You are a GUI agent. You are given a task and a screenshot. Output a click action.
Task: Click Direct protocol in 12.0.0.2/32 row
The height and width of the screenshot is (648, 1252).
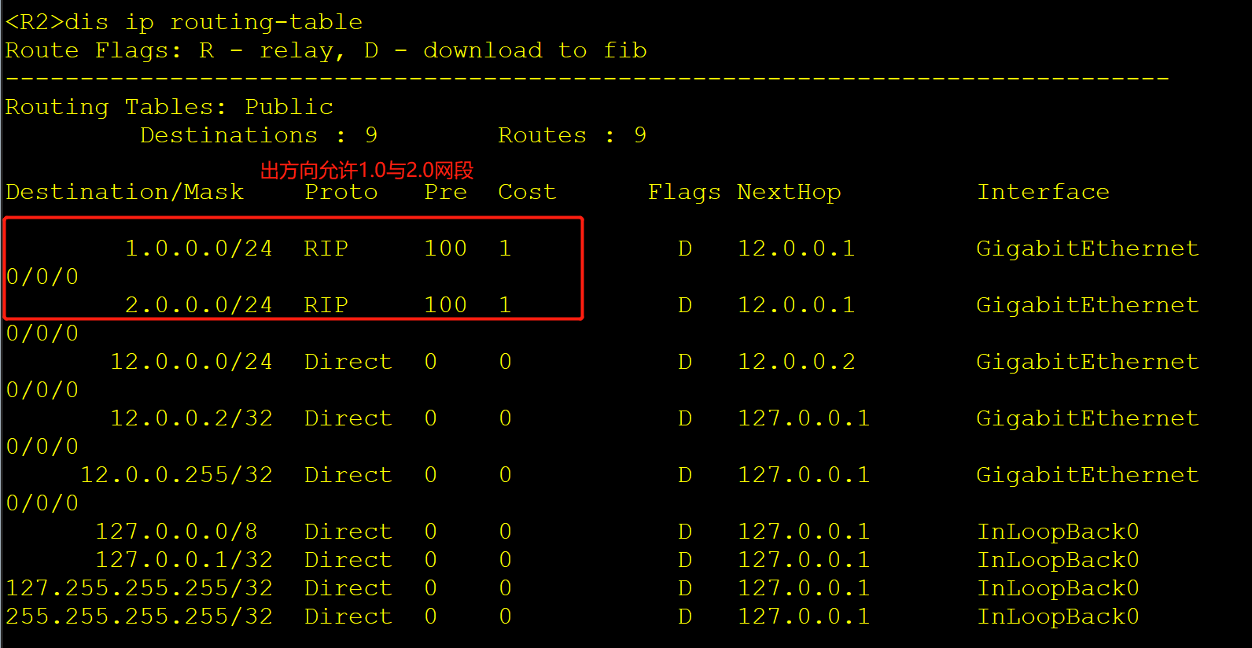[348, 418]
